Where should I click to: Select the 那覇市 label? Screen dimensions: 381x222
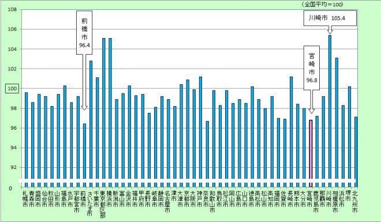point(322,199)
